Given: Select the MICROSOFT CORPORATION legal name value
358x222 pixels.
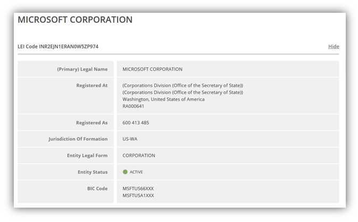Looking at the screenshot, I should (x=153, y=69).
